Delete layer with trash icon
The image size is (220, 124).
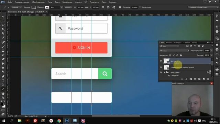(x=208, y=79)
